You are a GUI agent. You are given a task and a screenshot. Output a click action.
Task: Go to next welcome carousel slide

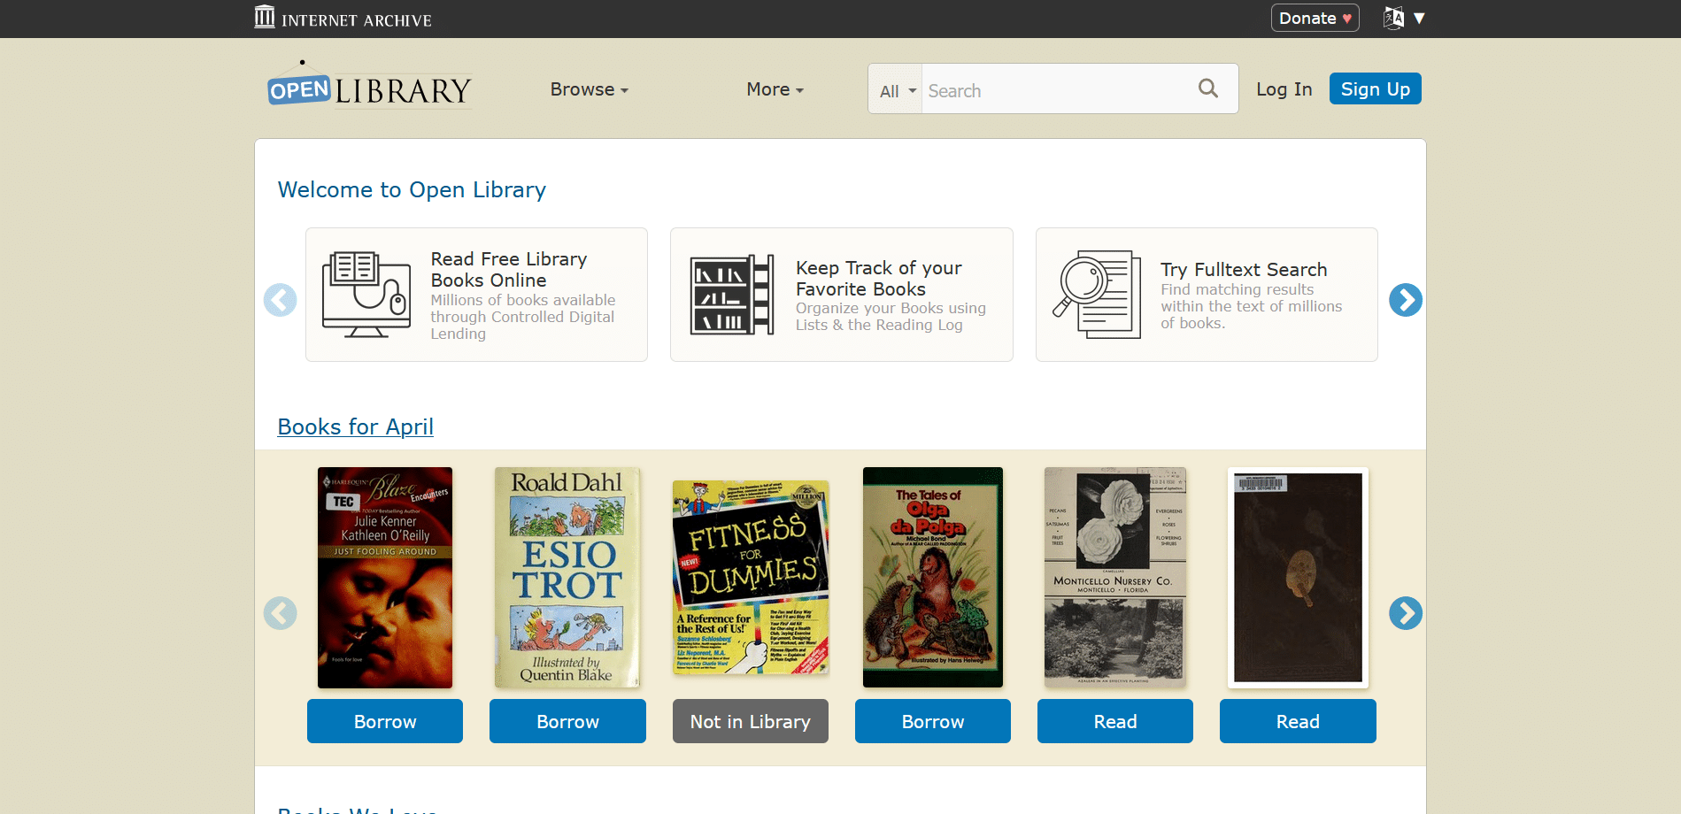tap(1406, 300)
